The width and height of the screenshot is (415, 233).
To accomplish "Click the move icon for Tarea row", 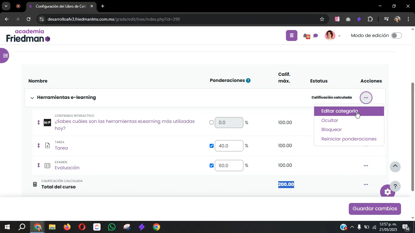I will (38, 145).
